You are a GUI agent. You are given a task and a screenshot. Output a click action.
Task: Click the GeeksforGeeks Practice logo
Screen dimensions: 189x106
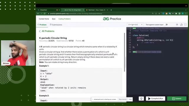pyautogui.click(x=112, y=19)
